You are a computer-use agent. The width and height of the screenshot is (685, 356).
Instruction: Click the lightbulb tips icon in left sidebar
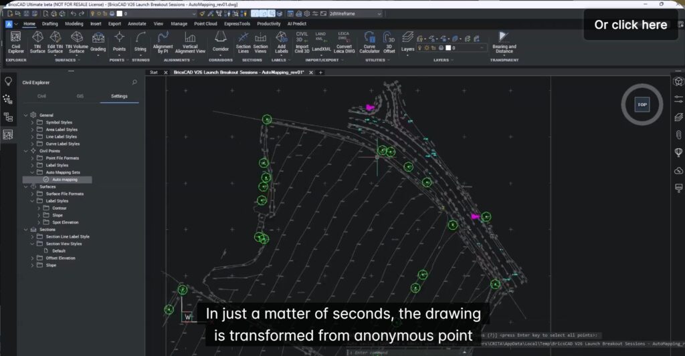(8, 81)
